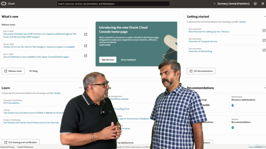The image size is (266, 149).
Task: Click Update link under Learn section
Action: 57,93
